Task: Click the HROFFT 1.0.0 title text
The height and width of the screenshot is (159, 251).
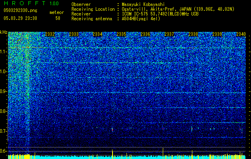Action: tap(31, 3)
